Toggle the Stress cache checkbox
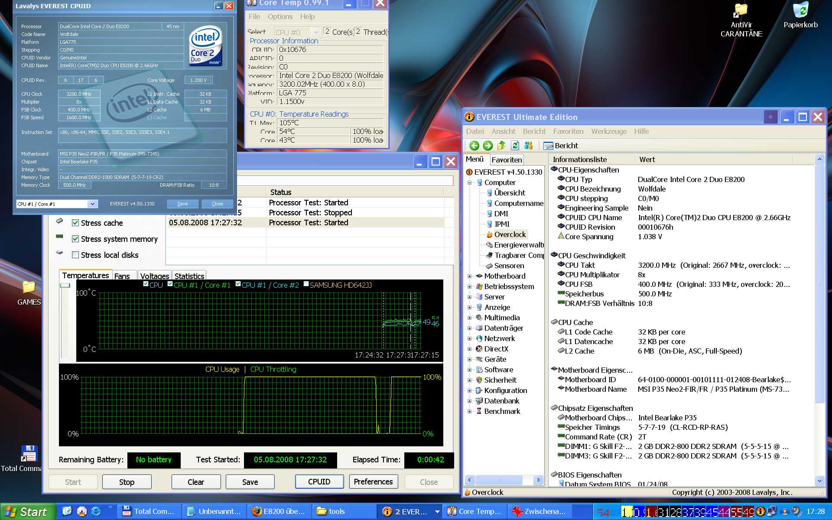This screenshot has width=832, height=520. [x=75, y=223]
